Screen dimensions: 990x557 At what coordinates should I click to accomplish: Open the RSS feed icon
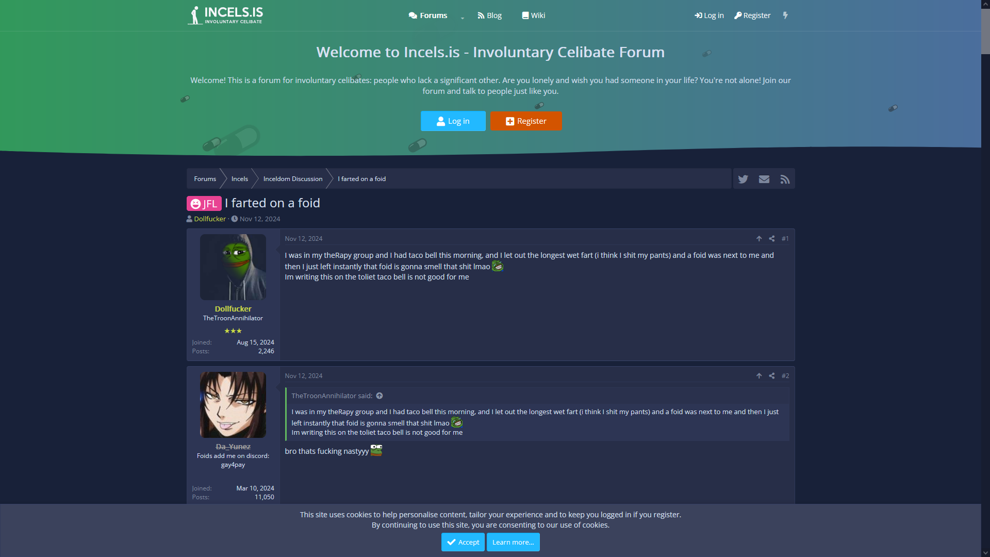click(785, 179)
